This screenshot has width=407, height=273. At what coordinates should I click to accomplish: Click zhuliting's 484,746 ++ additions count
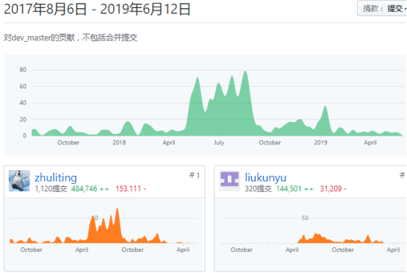[90, 188]
